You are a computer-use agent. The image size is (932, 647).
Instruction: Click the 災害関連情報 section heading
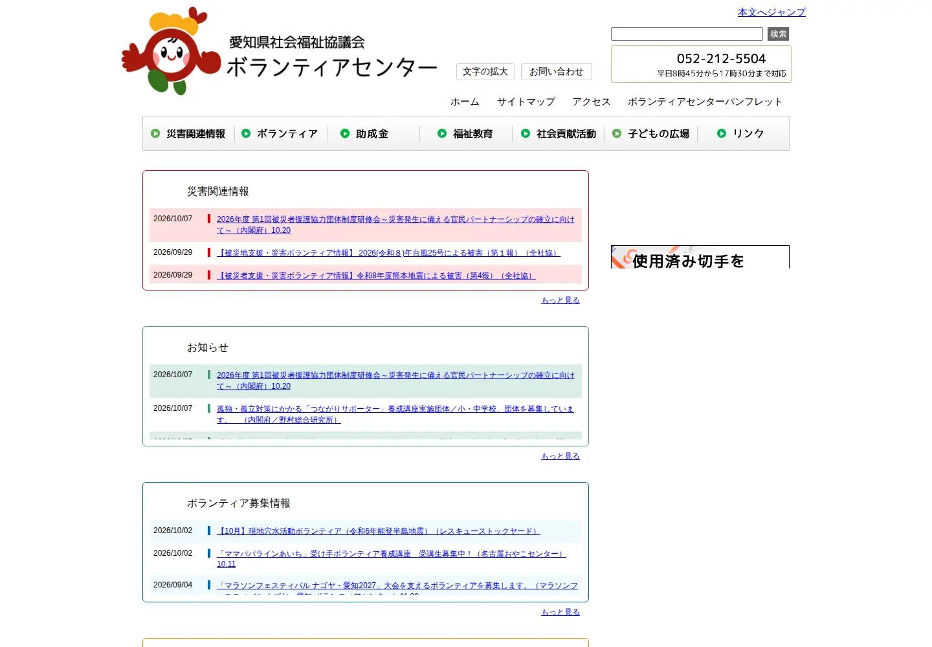(218, 192)
